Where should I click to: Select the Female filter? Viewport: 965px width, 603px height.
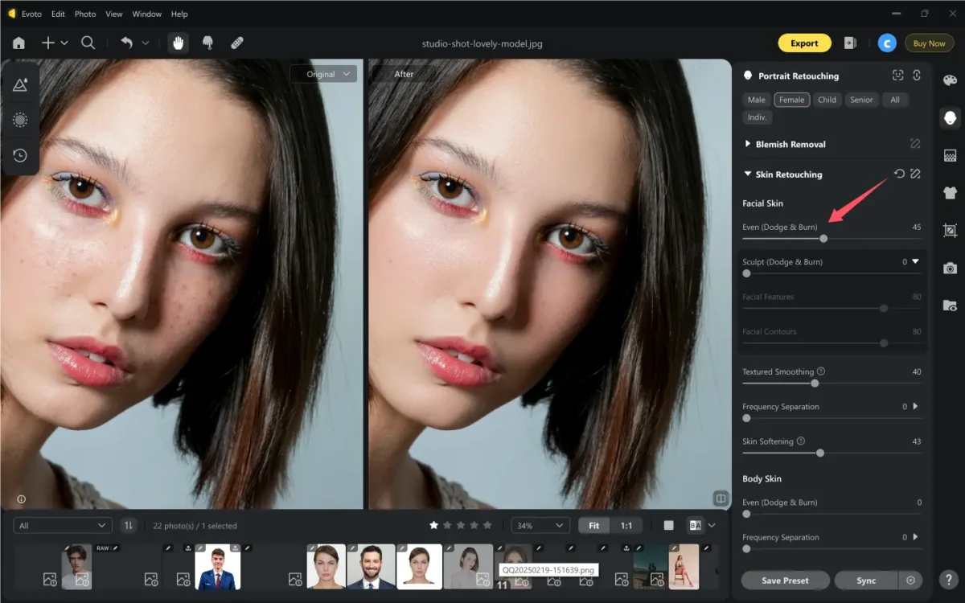click(791, 100)
